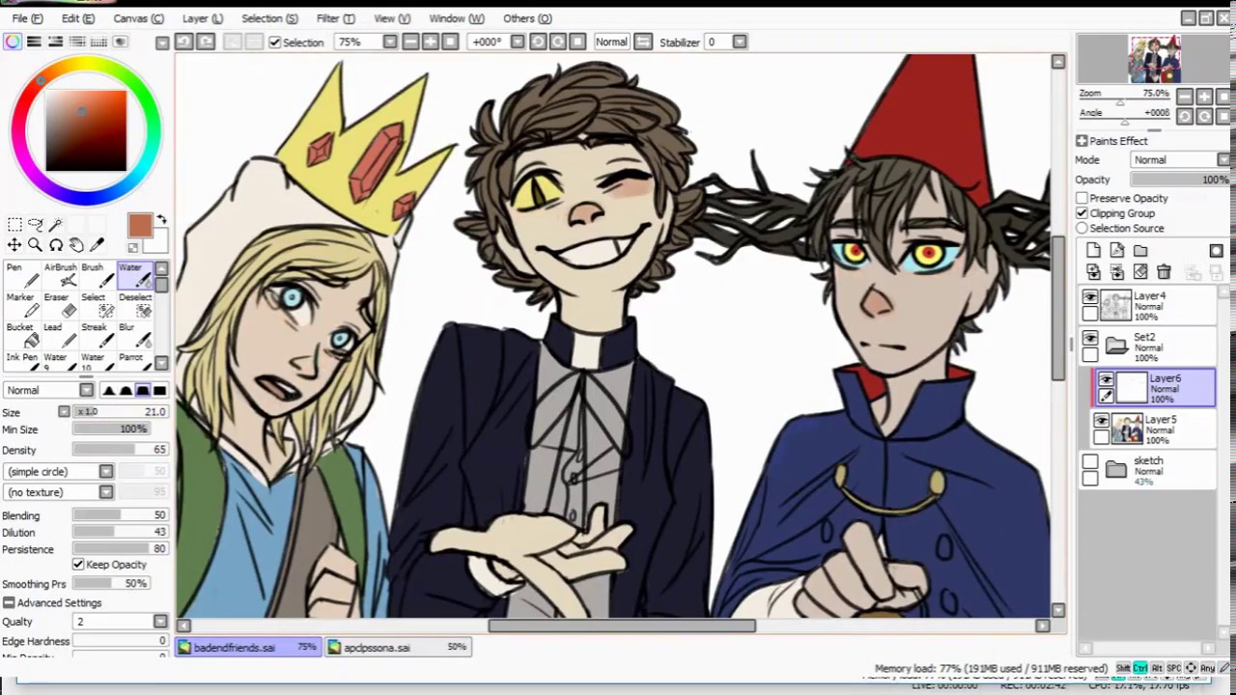
Task: Click the foreground color swatch
Action: 140,225
